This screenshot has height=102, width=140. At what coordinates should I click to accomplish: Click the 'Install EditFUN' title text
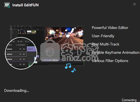click(x=25, y=5)
